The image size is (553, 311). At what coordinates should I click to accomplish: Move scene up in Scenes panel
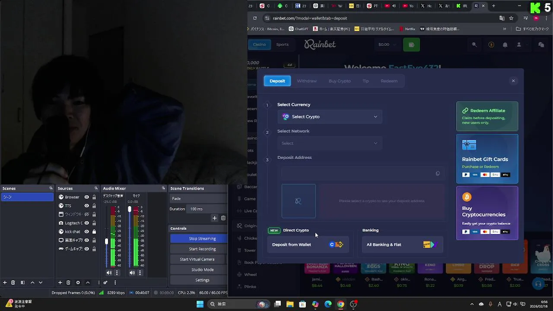coord(32,282)
